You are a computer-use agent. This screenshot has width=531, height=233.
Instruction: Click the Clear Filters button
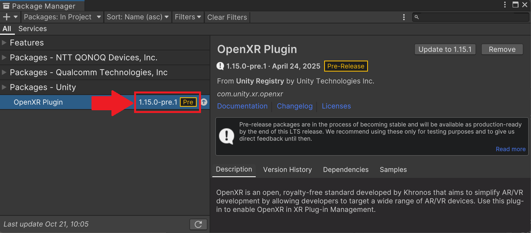coord(227,17)
